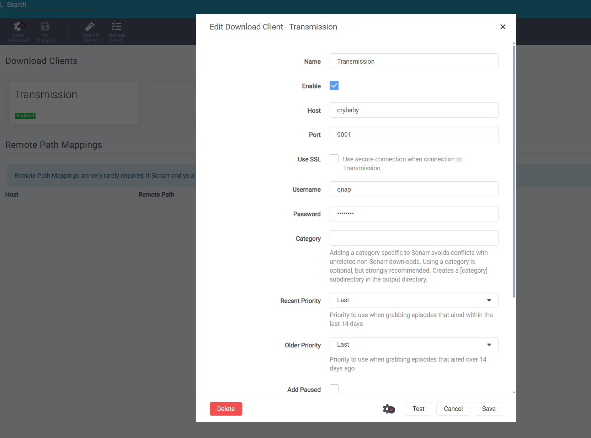Click the Enabled label on the Transmission card
The height and width of the screenshot is (438, 591).
[25, 116]
